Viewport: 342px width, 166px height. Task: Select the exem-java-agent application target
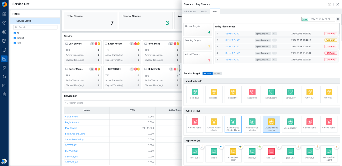(x=233, y=154)
